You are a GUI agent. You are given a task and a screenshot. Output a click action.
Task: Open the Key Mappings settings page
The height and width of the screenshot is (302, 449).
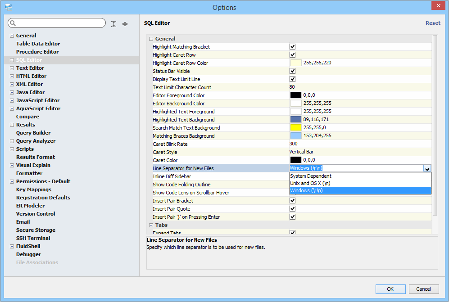coord(34,189)
